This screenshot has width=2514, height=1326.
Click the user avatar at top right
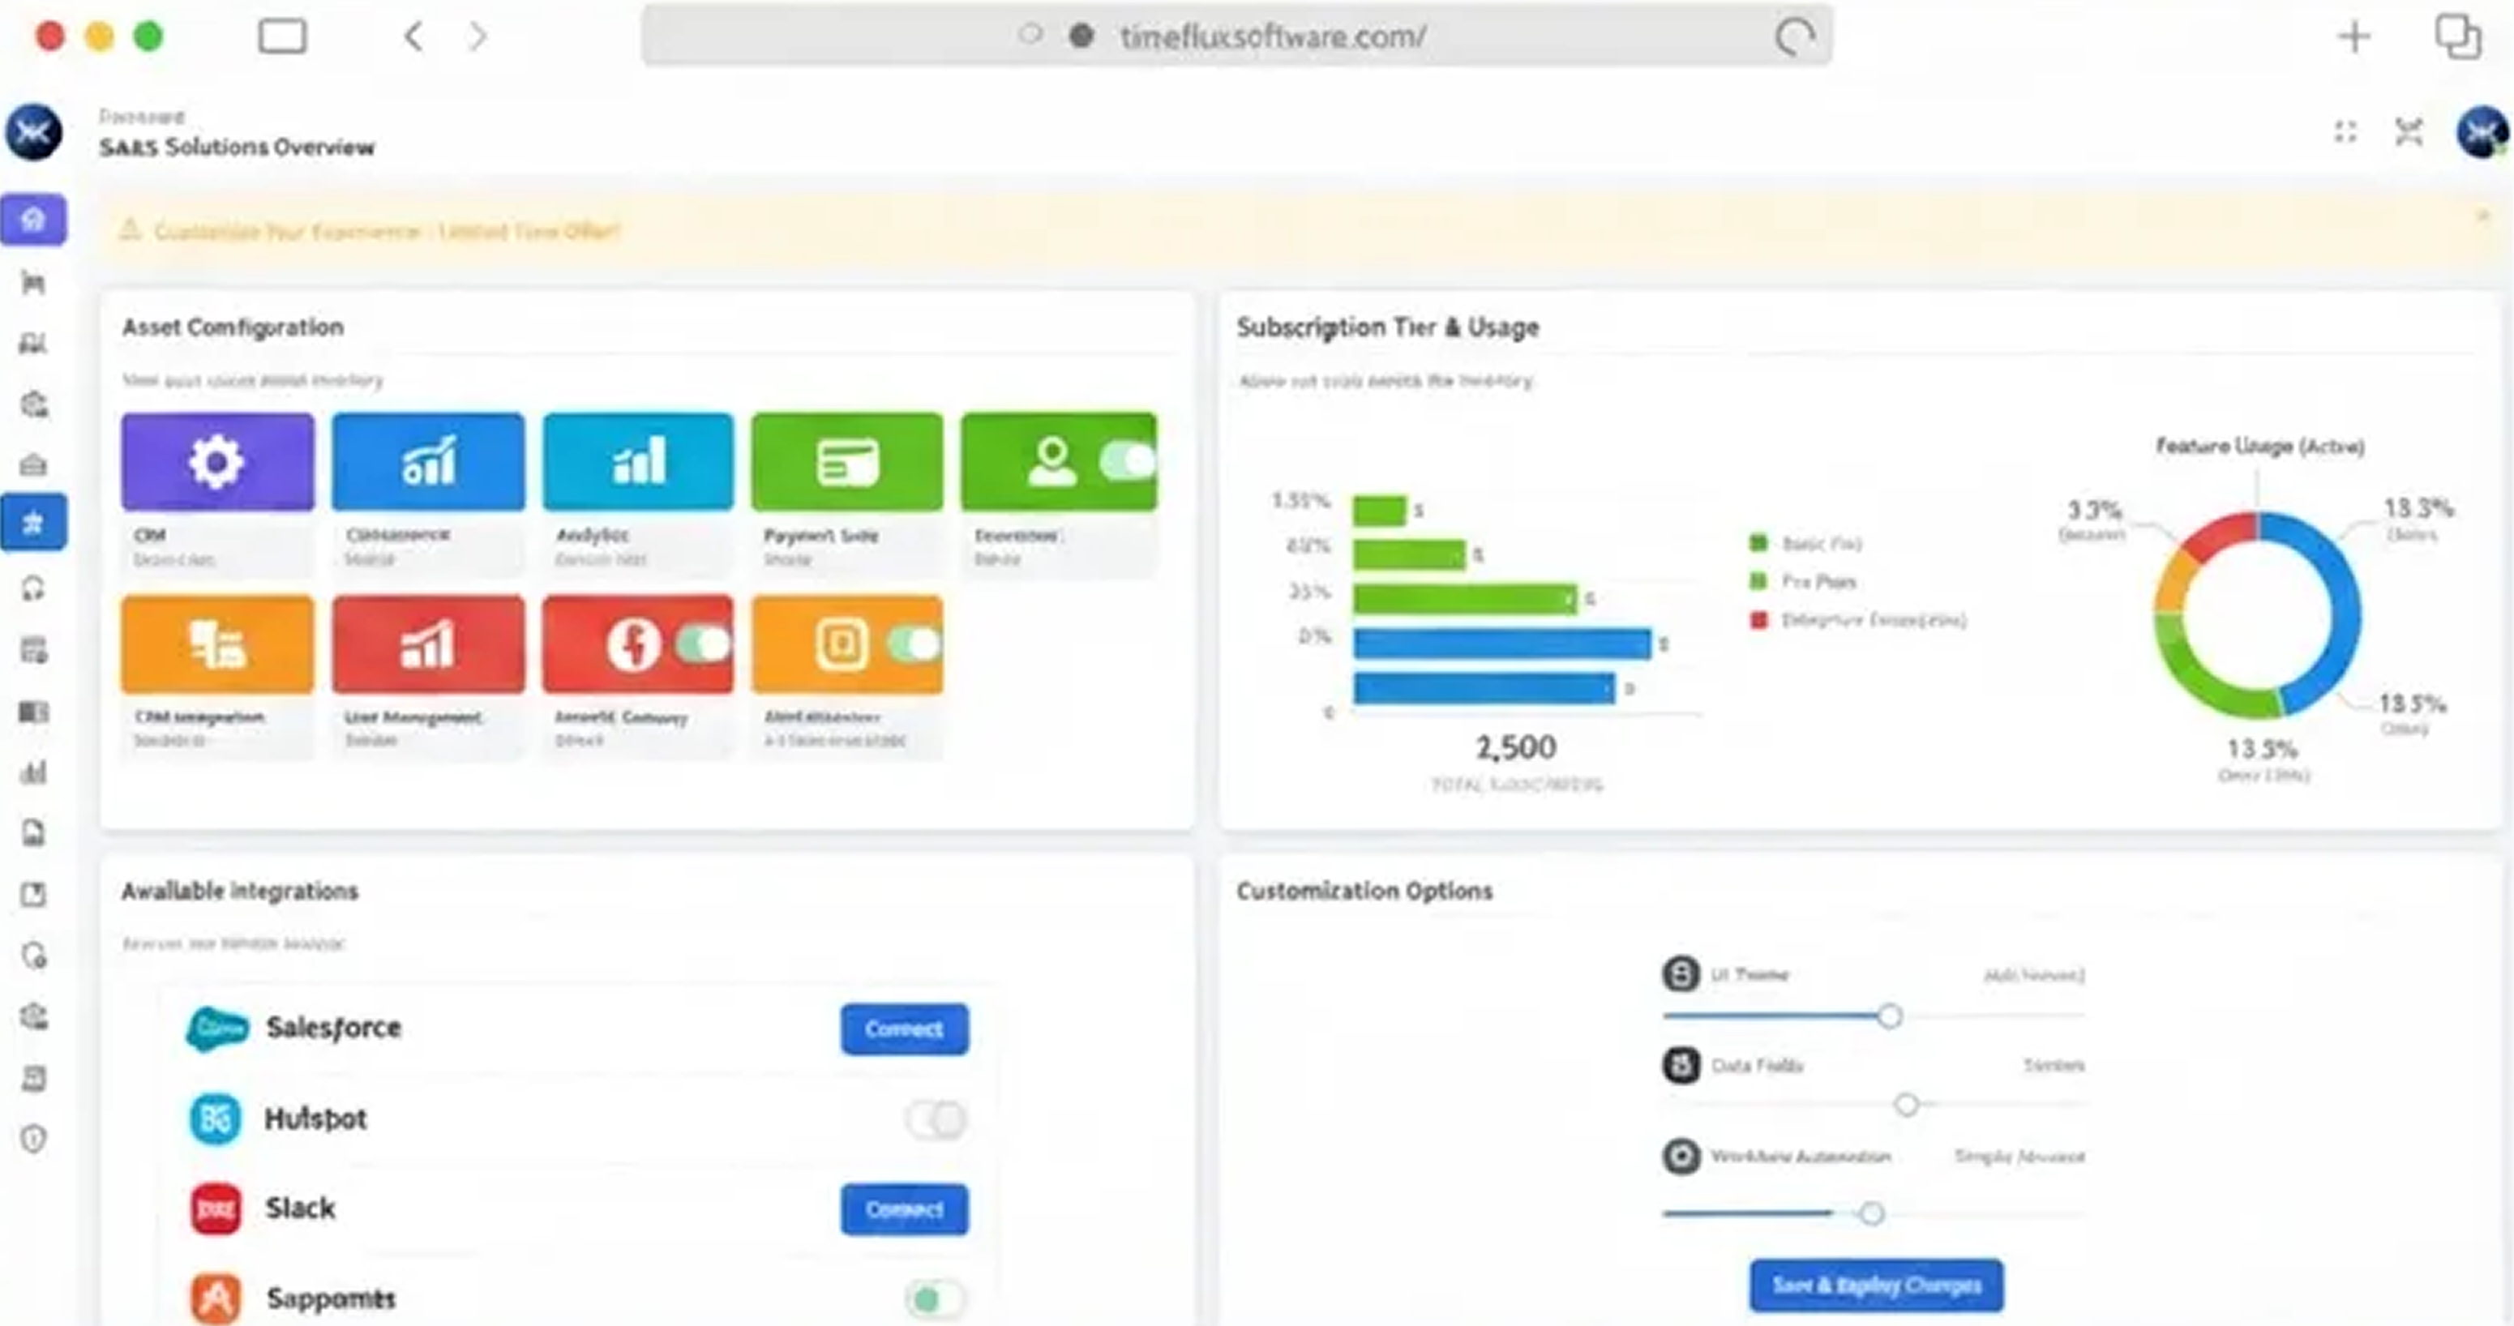tap(2481, 133)
